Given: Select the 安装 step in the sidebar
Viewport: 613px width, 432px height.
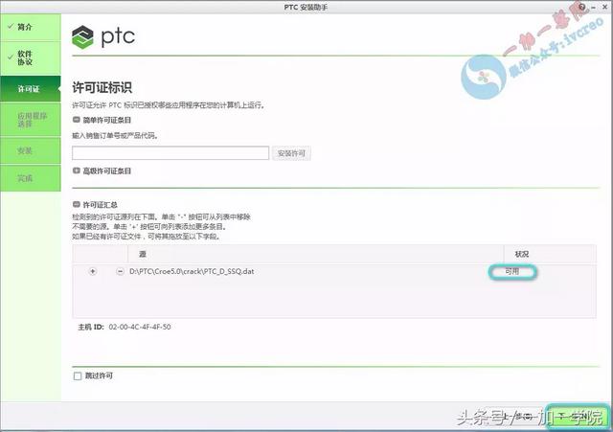Looking at the screenshot, I should click(x=31, y=150).
